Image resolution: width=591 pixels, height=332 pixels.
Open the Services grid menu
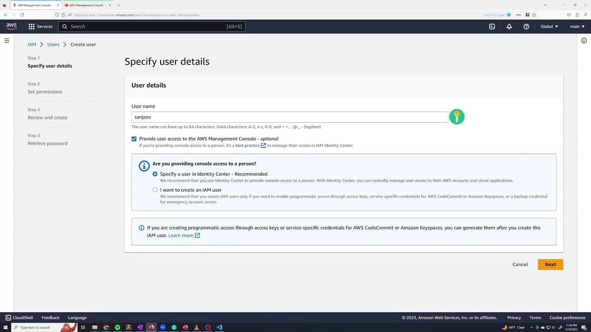pyautogui.click(x=40, y=26)
